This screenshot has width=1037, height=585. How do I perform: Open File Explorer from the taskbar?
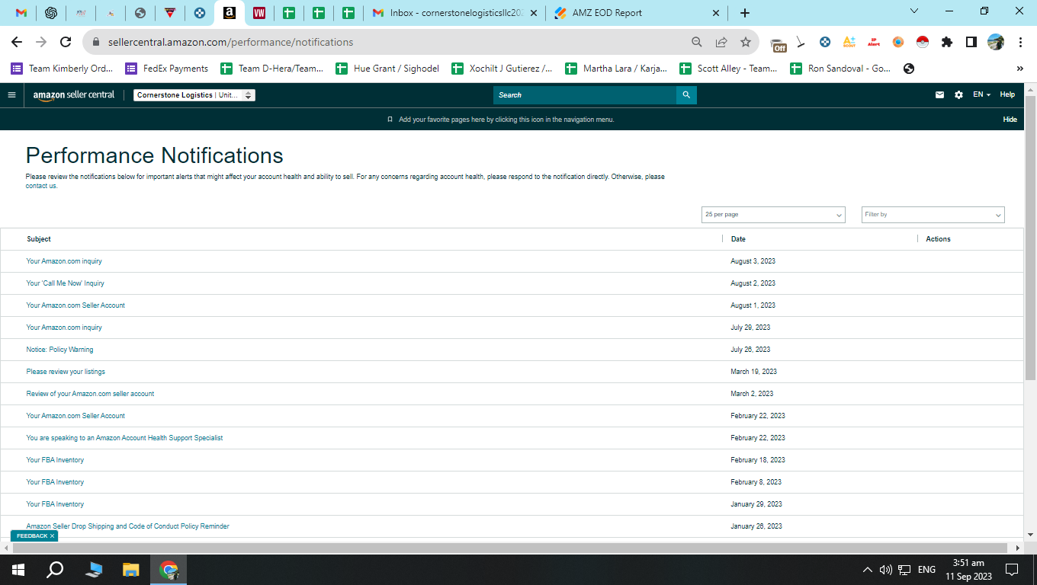click(x=131, y=570)
